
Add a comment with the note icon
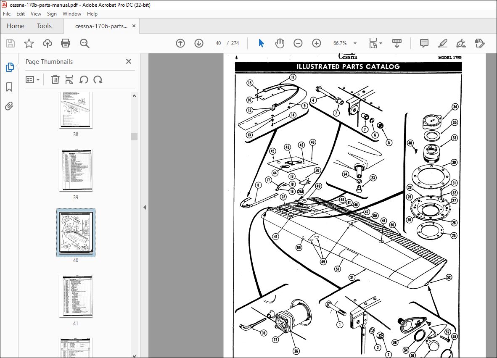424,43
